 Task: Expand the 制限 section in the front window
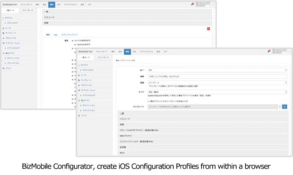[203, 125]
